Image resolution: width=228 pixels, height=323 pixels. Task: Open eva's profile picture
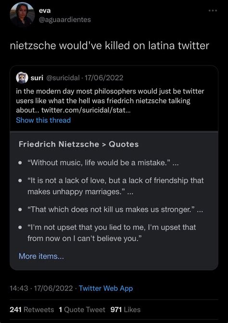(x=22, y=14)
